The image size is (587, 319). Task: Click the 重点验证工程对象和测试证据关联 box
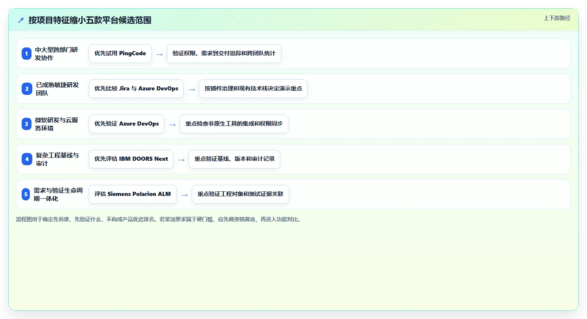pos(241,194)
